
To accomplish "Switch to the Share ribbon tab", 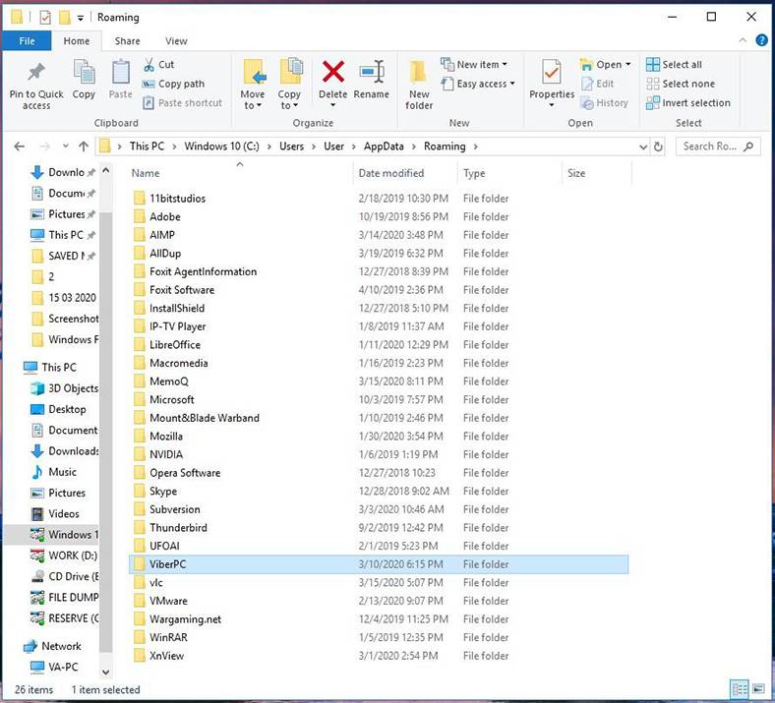I will (x=127, y=41).
